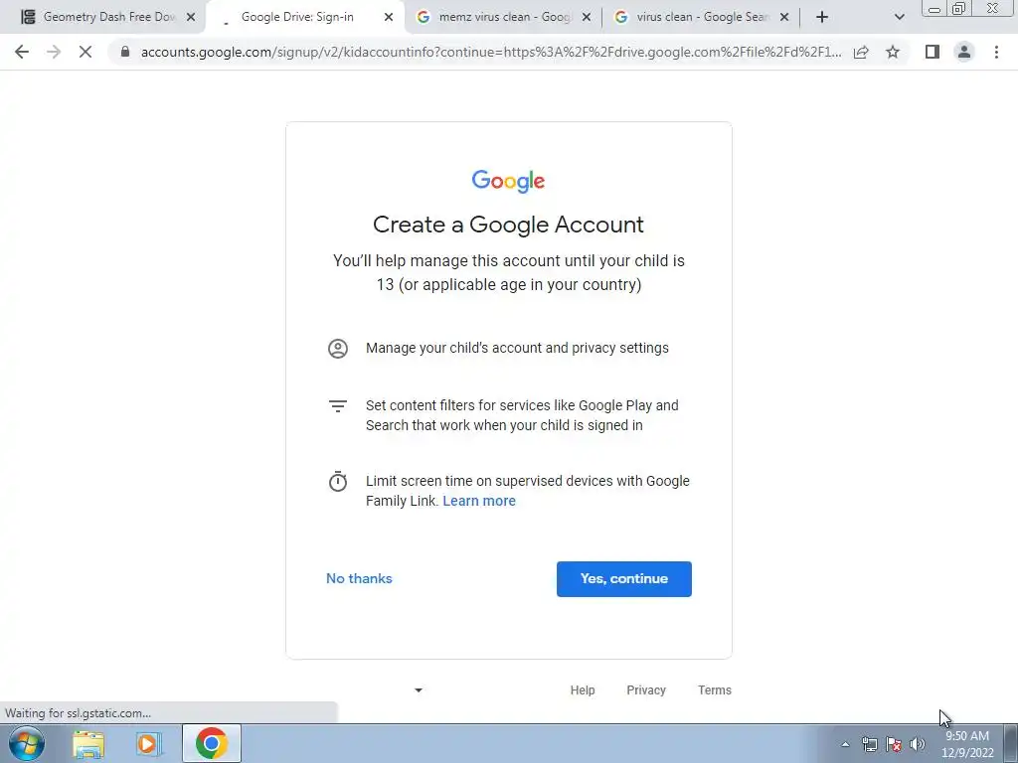Click the content filters icon
The width and height of the screenshot is (1018, 763).
coord(338,406)
